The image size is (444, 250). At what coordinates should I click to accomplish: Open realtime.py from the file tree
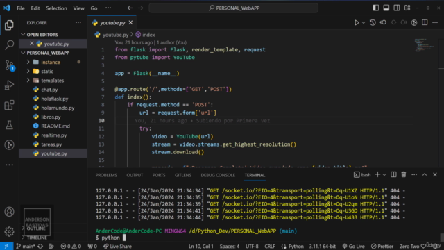[x=54, y=135]
